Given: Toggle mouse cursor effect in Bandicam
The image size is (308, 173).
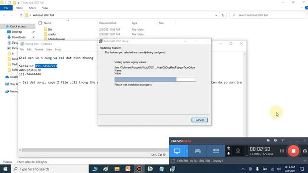Looking at the screenshot, I should point(229,148).
